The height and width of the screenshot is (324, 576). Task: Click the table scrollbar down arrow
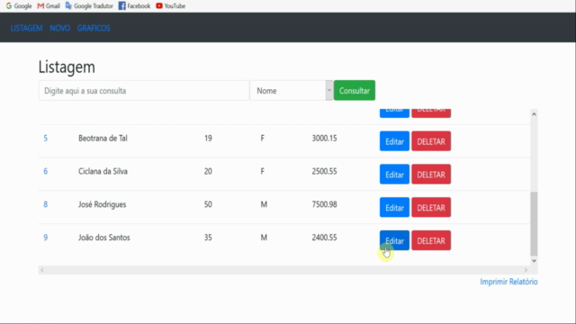coord(534,261)
